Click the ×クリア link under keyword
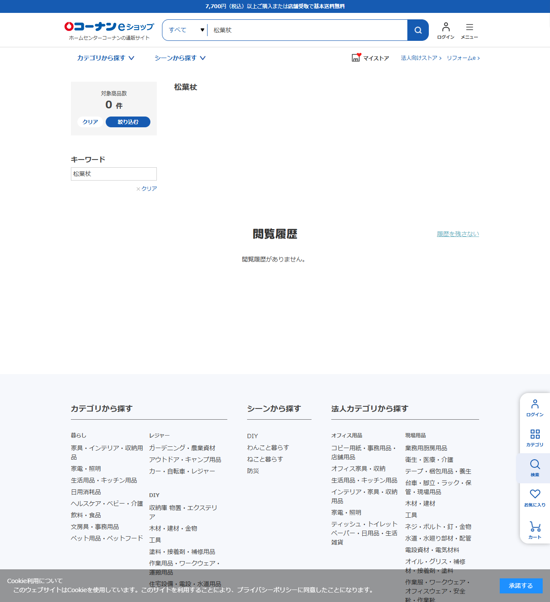The width and height of the screenshot is (550, 602). tap(147, 189)
